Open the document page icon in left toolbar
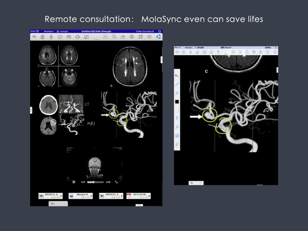Screen dimensions: 308x231 pyautogui.click(x=42, y=37)
